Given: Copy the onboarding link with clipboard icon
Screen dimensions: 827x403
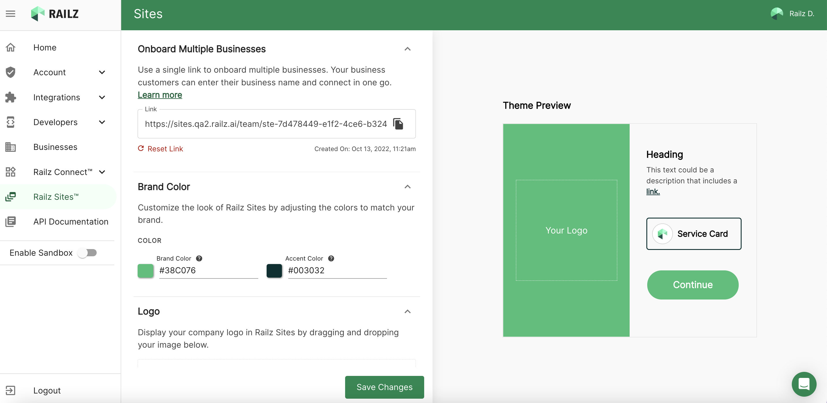Looking at the screenshot, I should point(398,124).
